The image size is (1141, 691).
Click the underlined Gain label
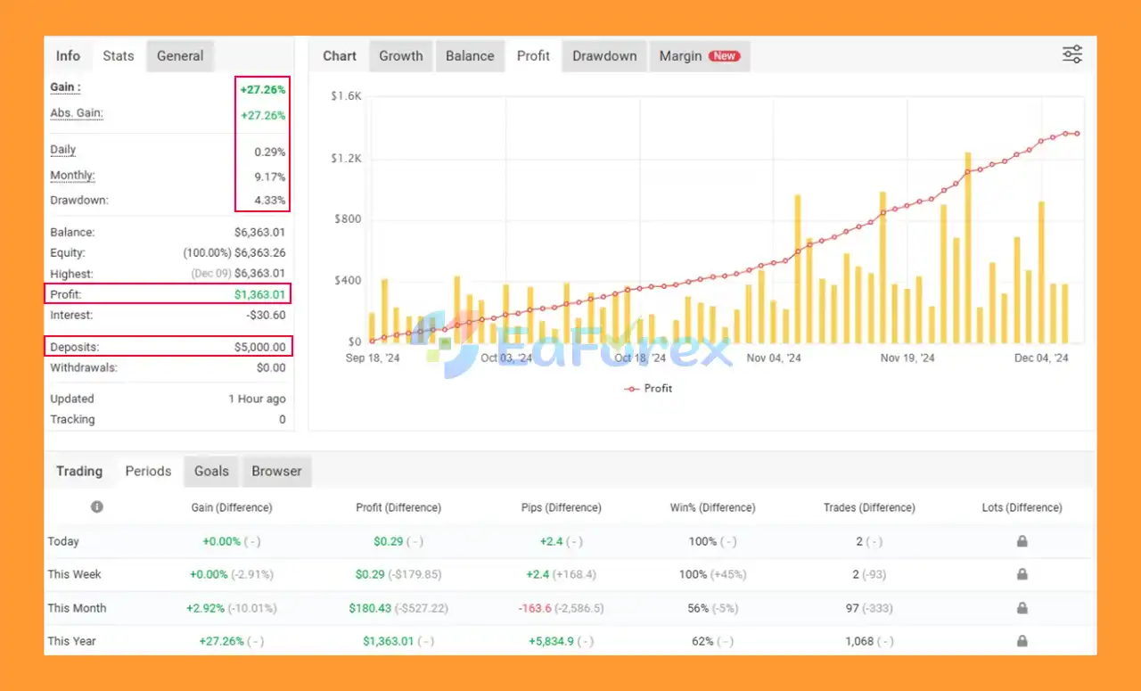[x=65, y=87]
